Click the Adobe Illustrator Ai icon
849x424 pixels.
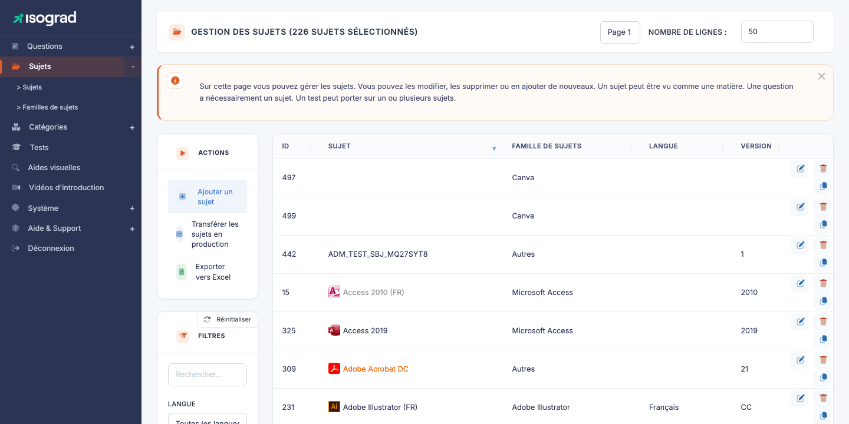click(x=334, y=407)
